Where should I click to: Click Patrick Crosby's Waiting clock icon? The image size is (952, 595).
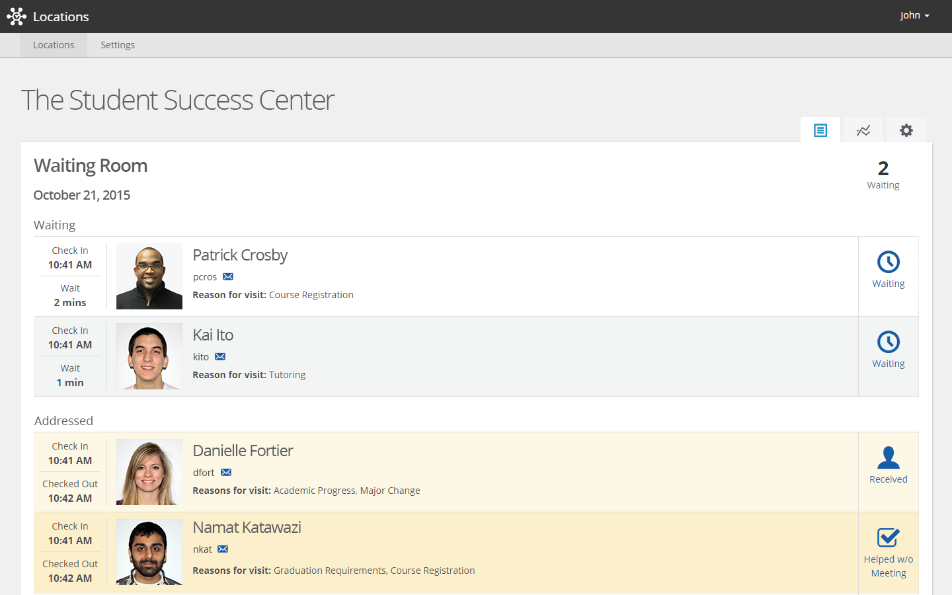pos(888,262)
